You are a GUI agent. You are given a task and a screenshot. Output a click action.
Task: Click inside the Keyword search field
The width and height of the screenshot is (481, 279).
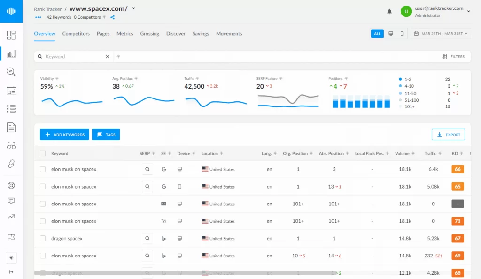[x=70, y=56]
